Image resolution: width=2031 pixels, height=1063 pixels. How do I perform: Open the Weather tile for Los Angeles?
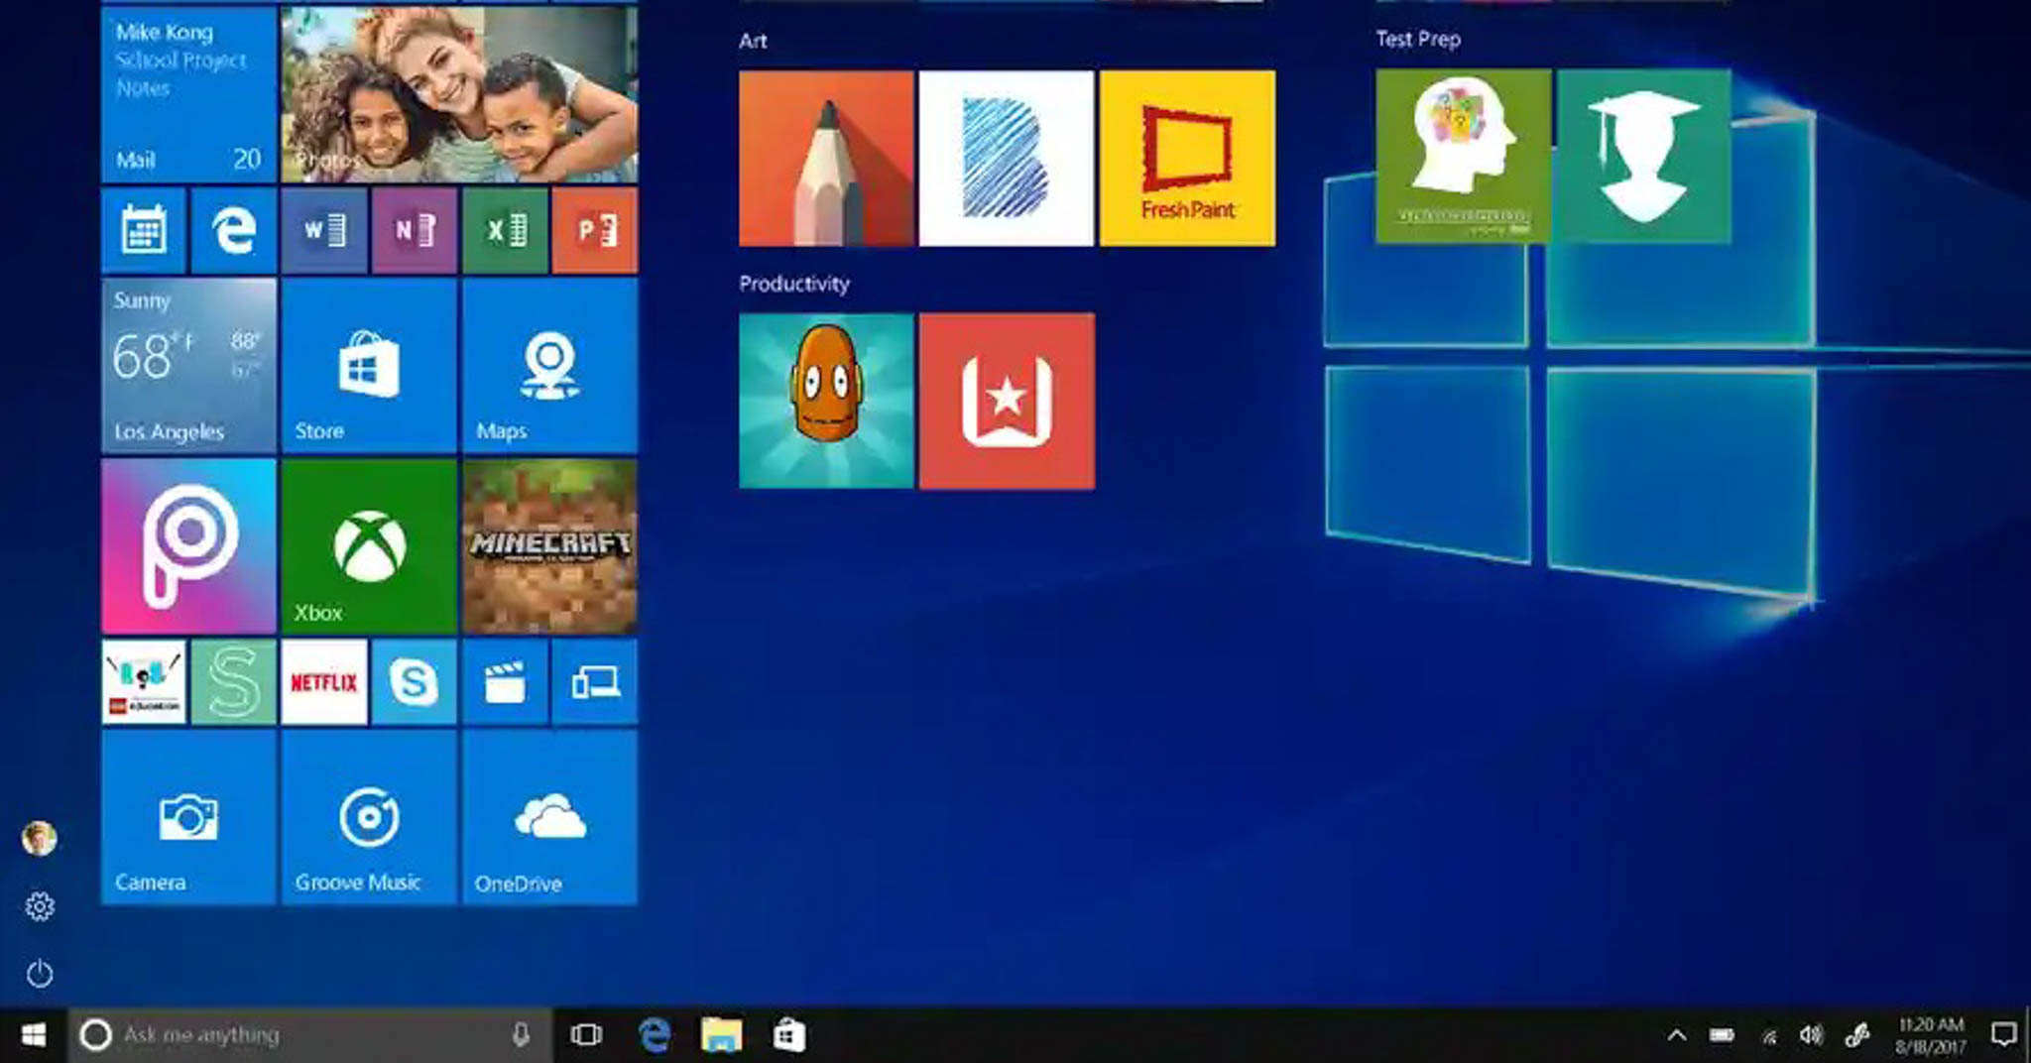(x=188, y=366)
